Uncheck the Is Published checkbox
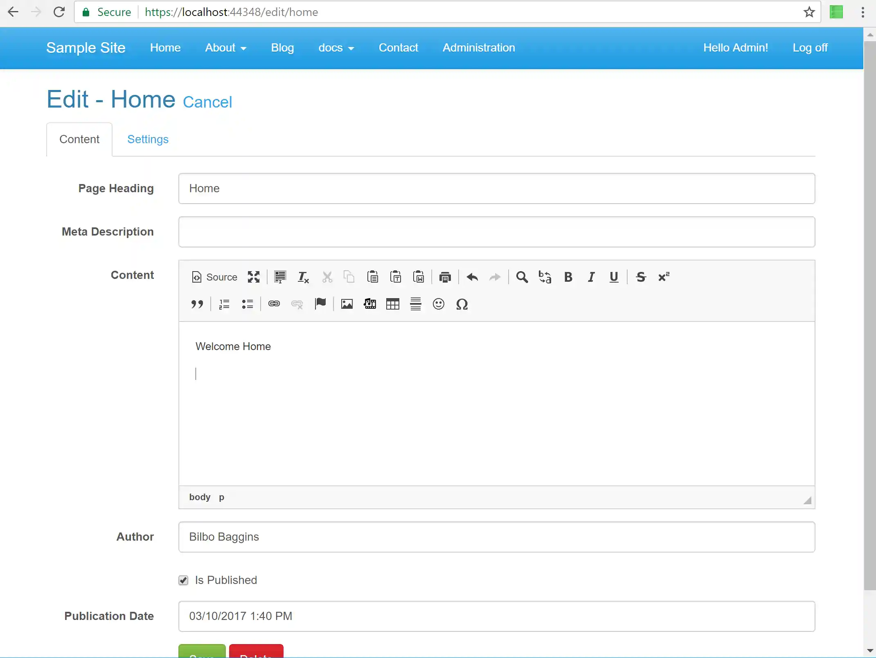This screenshot has height=658, width=876. (x=183, y=580)
